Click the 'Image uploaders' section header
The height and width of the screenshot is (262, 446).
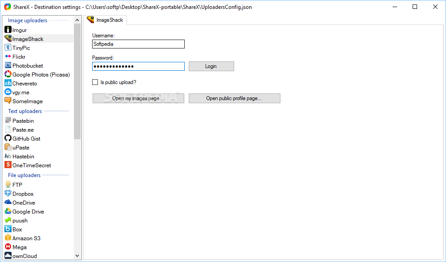click(x=28, y=20)
